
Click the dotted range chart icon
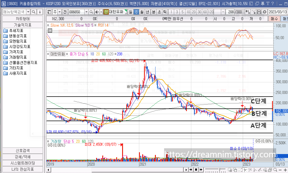coord(240,170)
